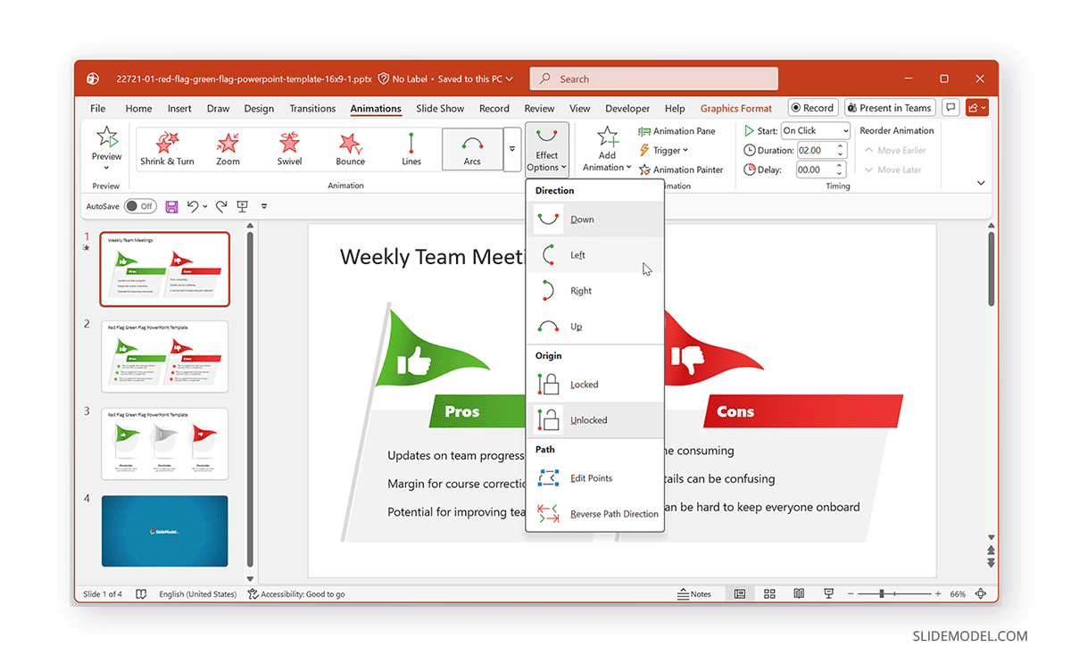Screen dimensions: 1071x663
Task: Click the zoom slider handle
Action: (x=882, y=594)
